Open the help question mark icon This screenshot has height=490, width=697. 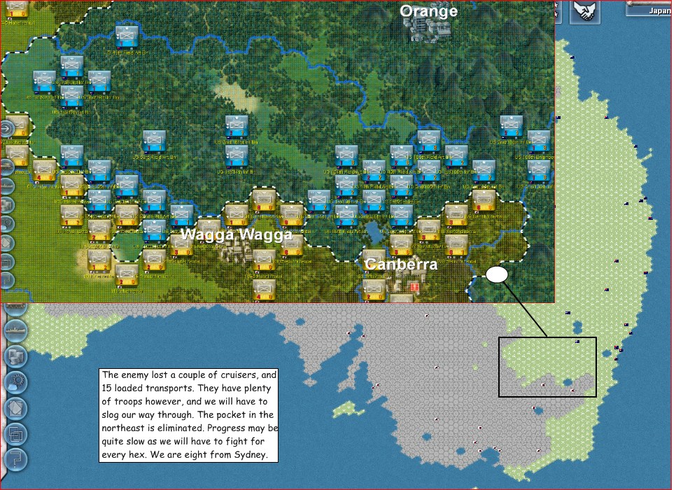(15, 459)
